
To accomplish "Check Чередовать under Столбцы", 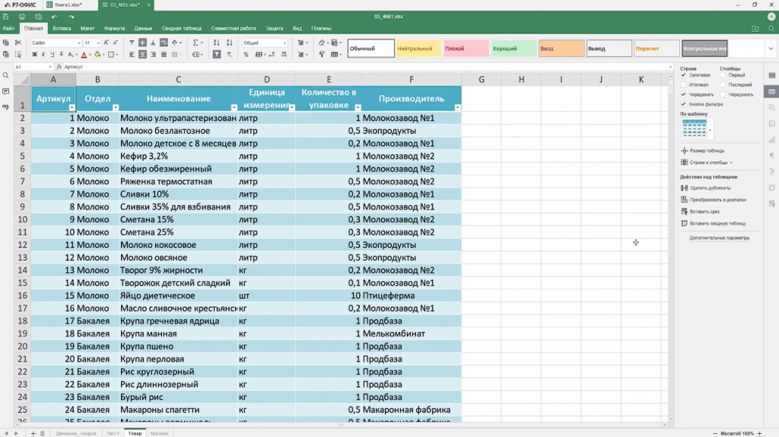I will [723, 94].
